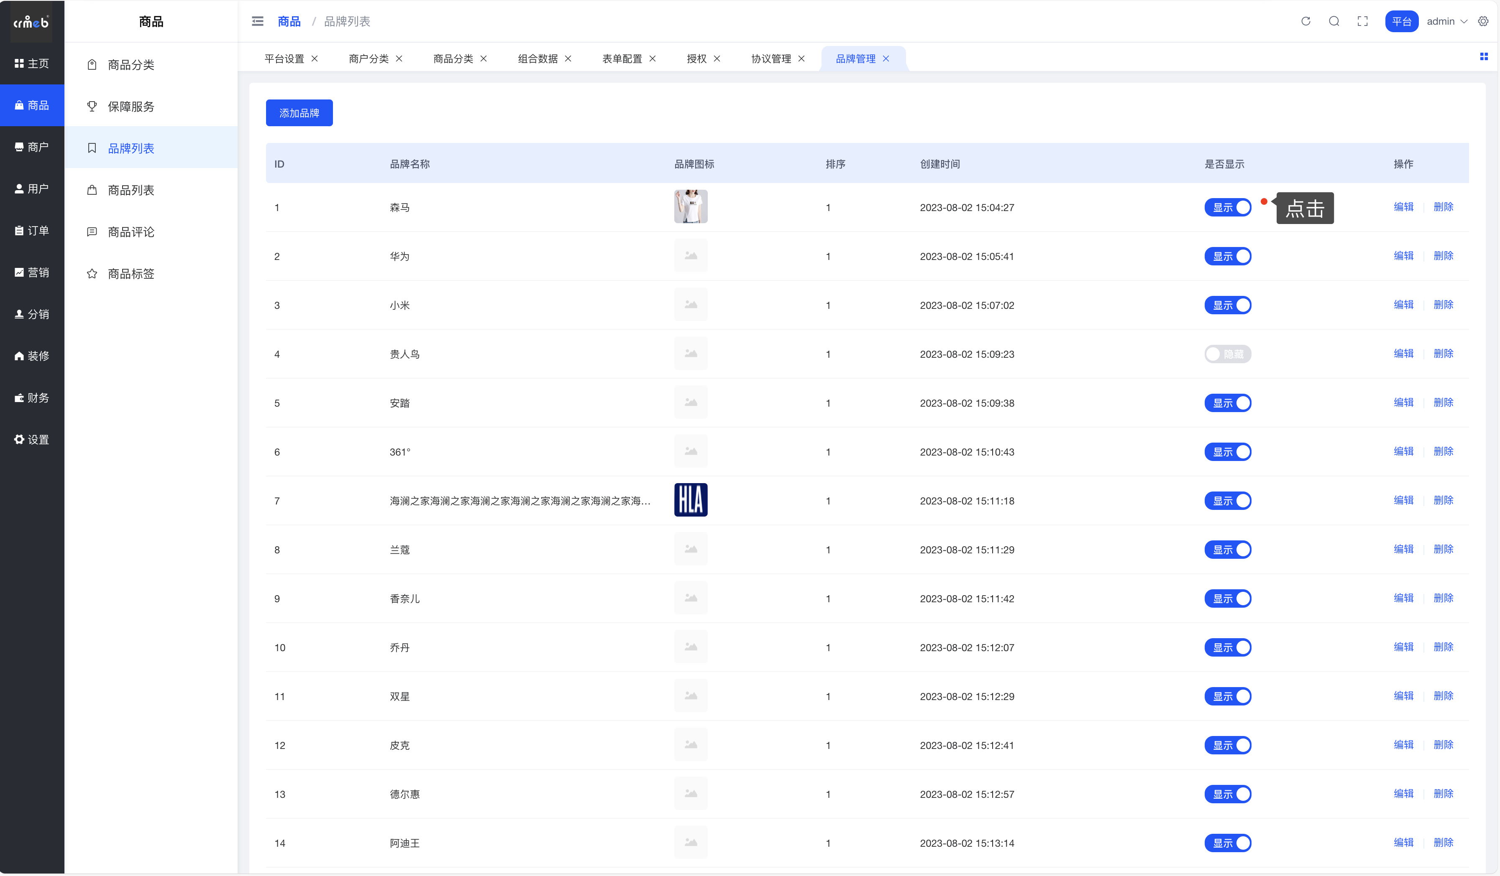
Task: Enter fullscreen mode via header icon
Action: 1362,21
